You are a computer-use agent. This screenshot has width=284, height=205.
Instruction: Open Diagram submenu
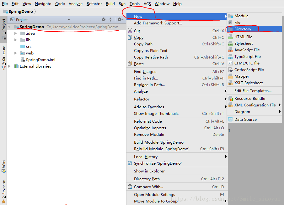point(254,112)
